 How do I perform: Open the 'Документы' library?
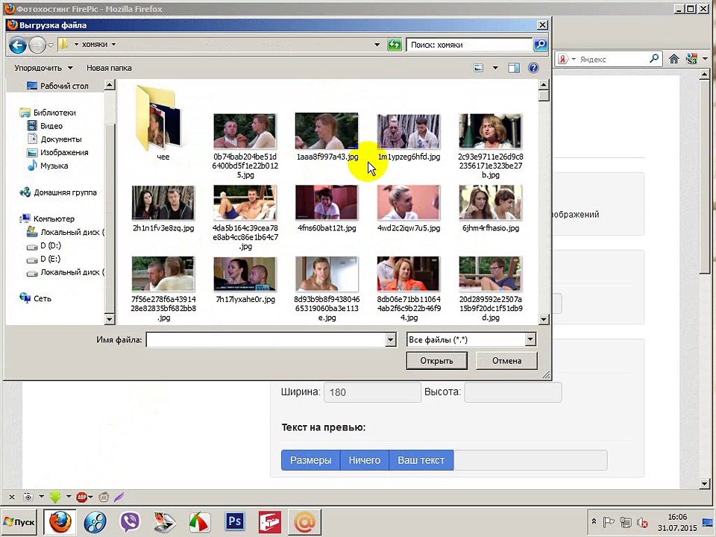tap(54, 139)
